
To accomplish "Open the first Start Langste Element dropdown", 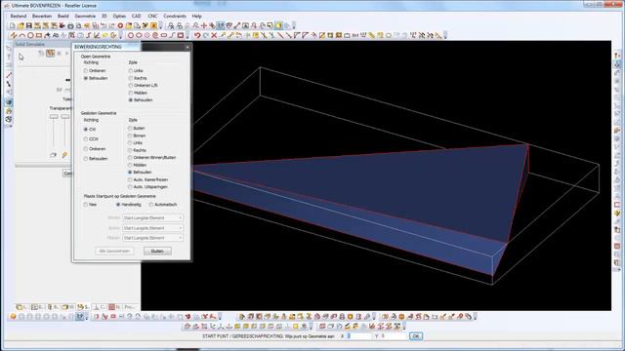I will (152, 218).
